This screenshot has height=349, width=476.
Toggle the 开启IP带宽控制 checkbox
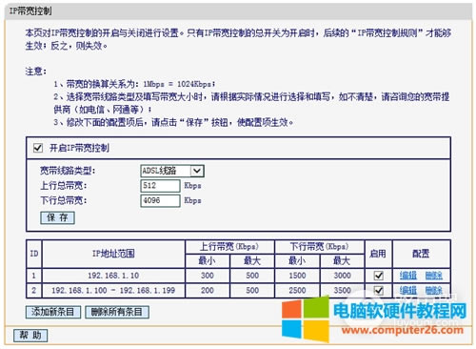point(38,148)
